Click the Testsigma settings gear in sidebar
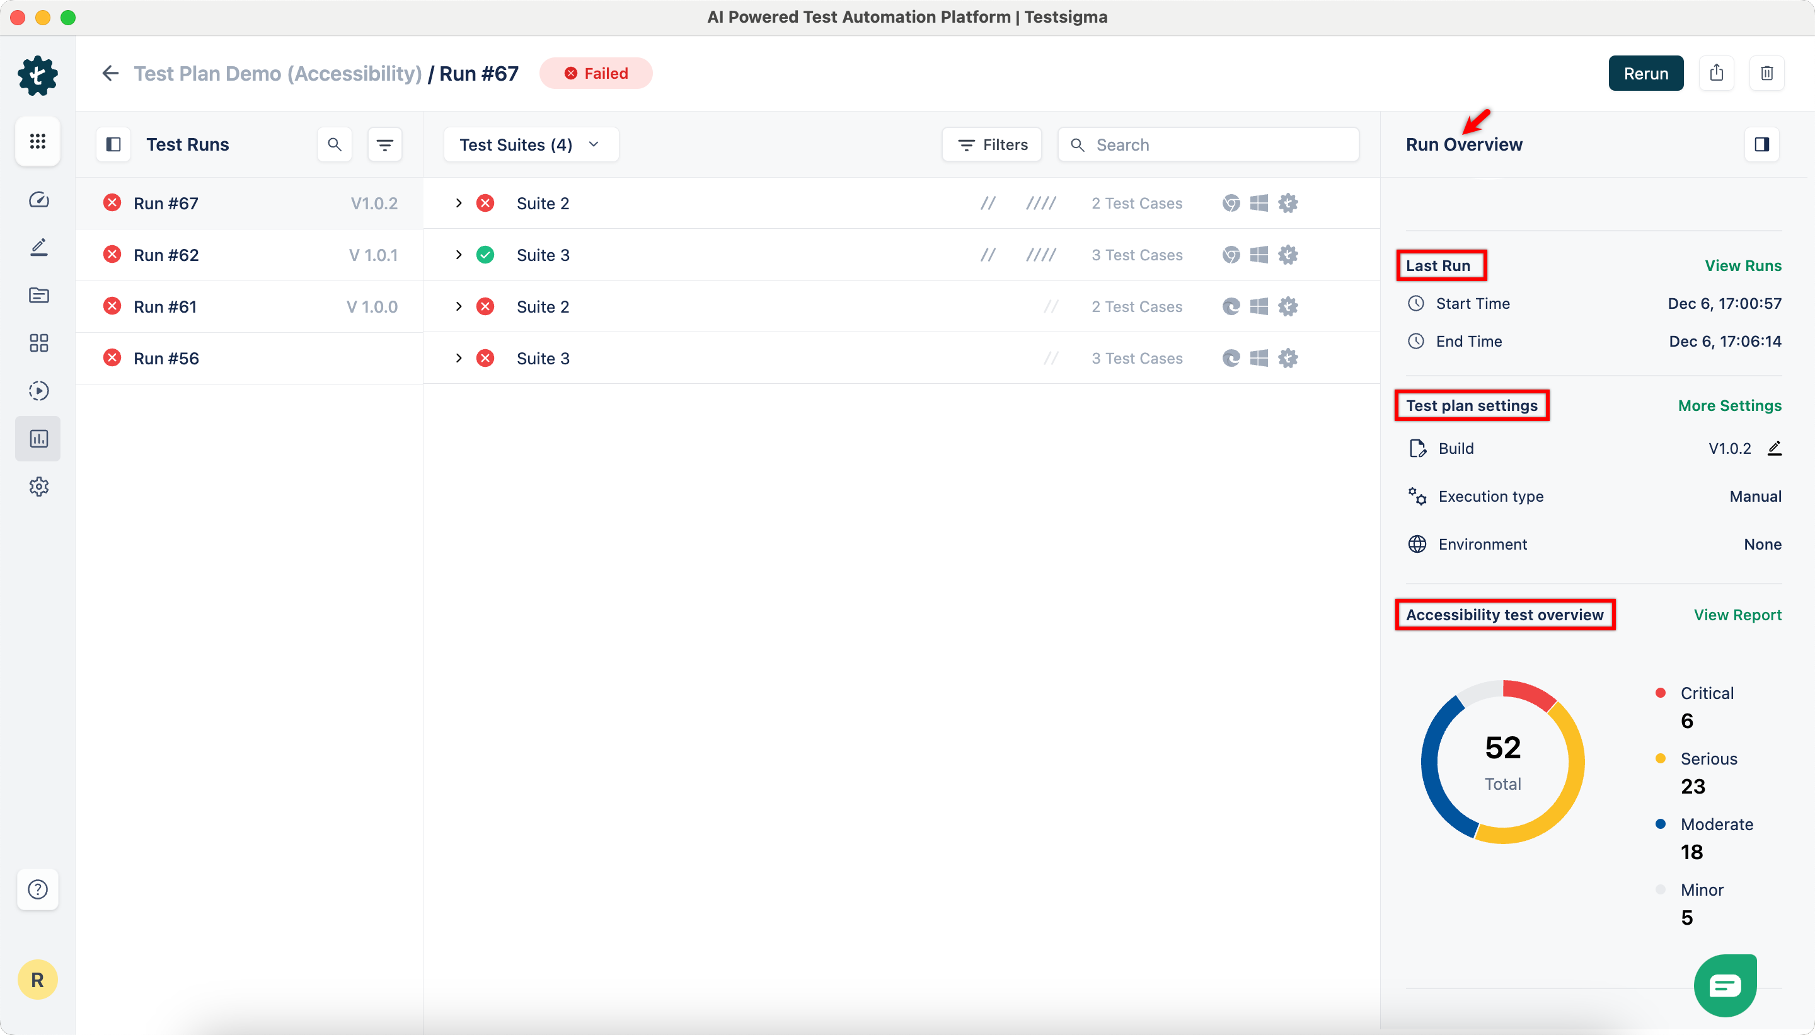This screenshot has width=1815, height=1035. pyautogui.click(x=38, y=487)
